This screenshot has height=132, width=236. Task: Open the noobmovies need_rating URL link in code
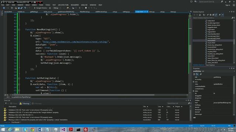76,42
